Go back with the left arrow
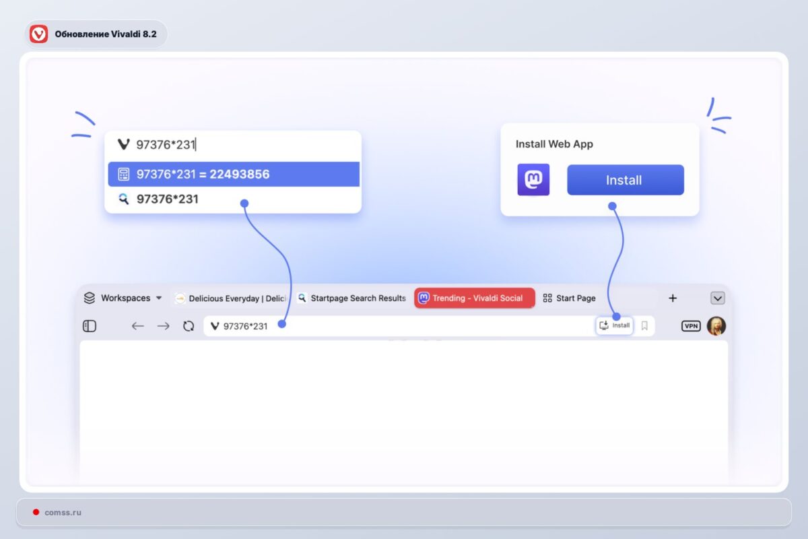This screenshot has width=808, height=539. pyautogui.click(x=138, y=326)
